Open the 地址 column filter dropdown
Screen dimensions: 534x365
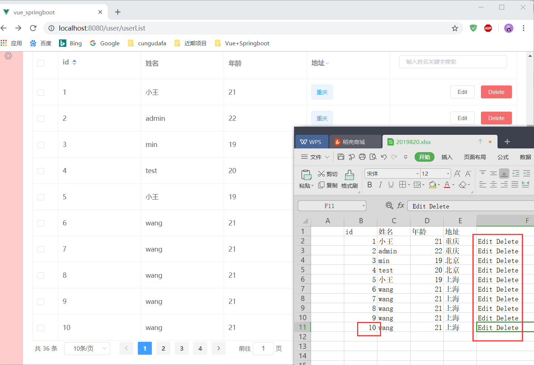point(327,63)
